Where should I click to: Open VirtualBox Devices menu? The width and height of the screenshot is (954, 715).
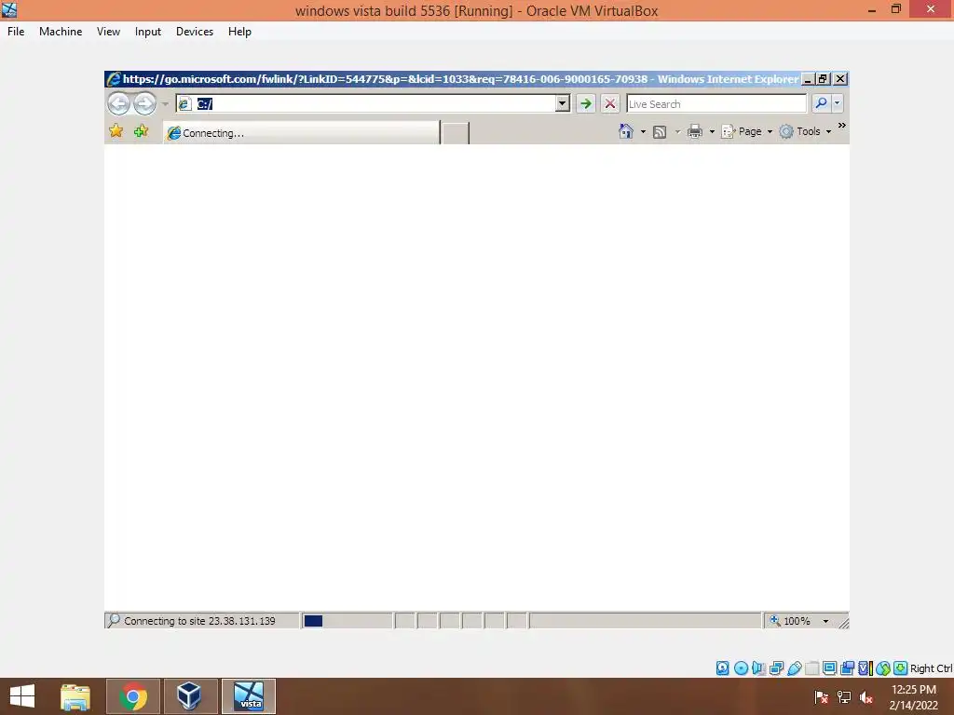195,32
